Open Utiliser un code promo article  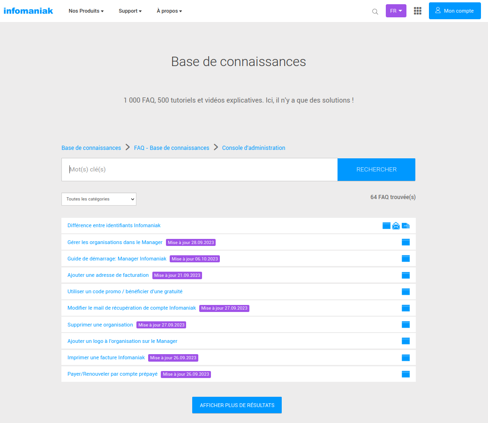click(x=125, y=292)
